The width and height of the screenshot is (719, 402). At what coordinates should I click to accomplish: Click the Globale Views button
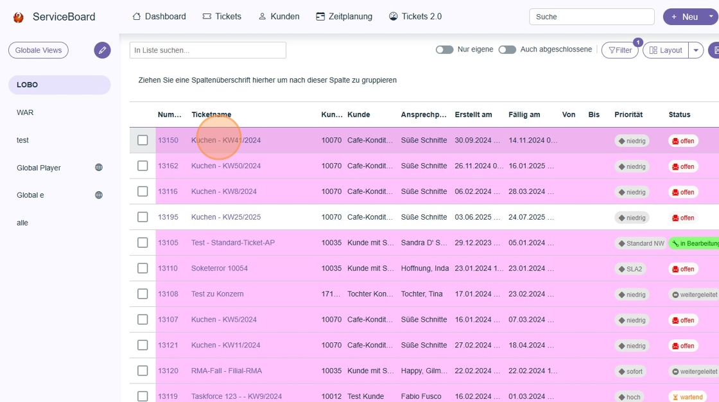[x=39, y=50]
